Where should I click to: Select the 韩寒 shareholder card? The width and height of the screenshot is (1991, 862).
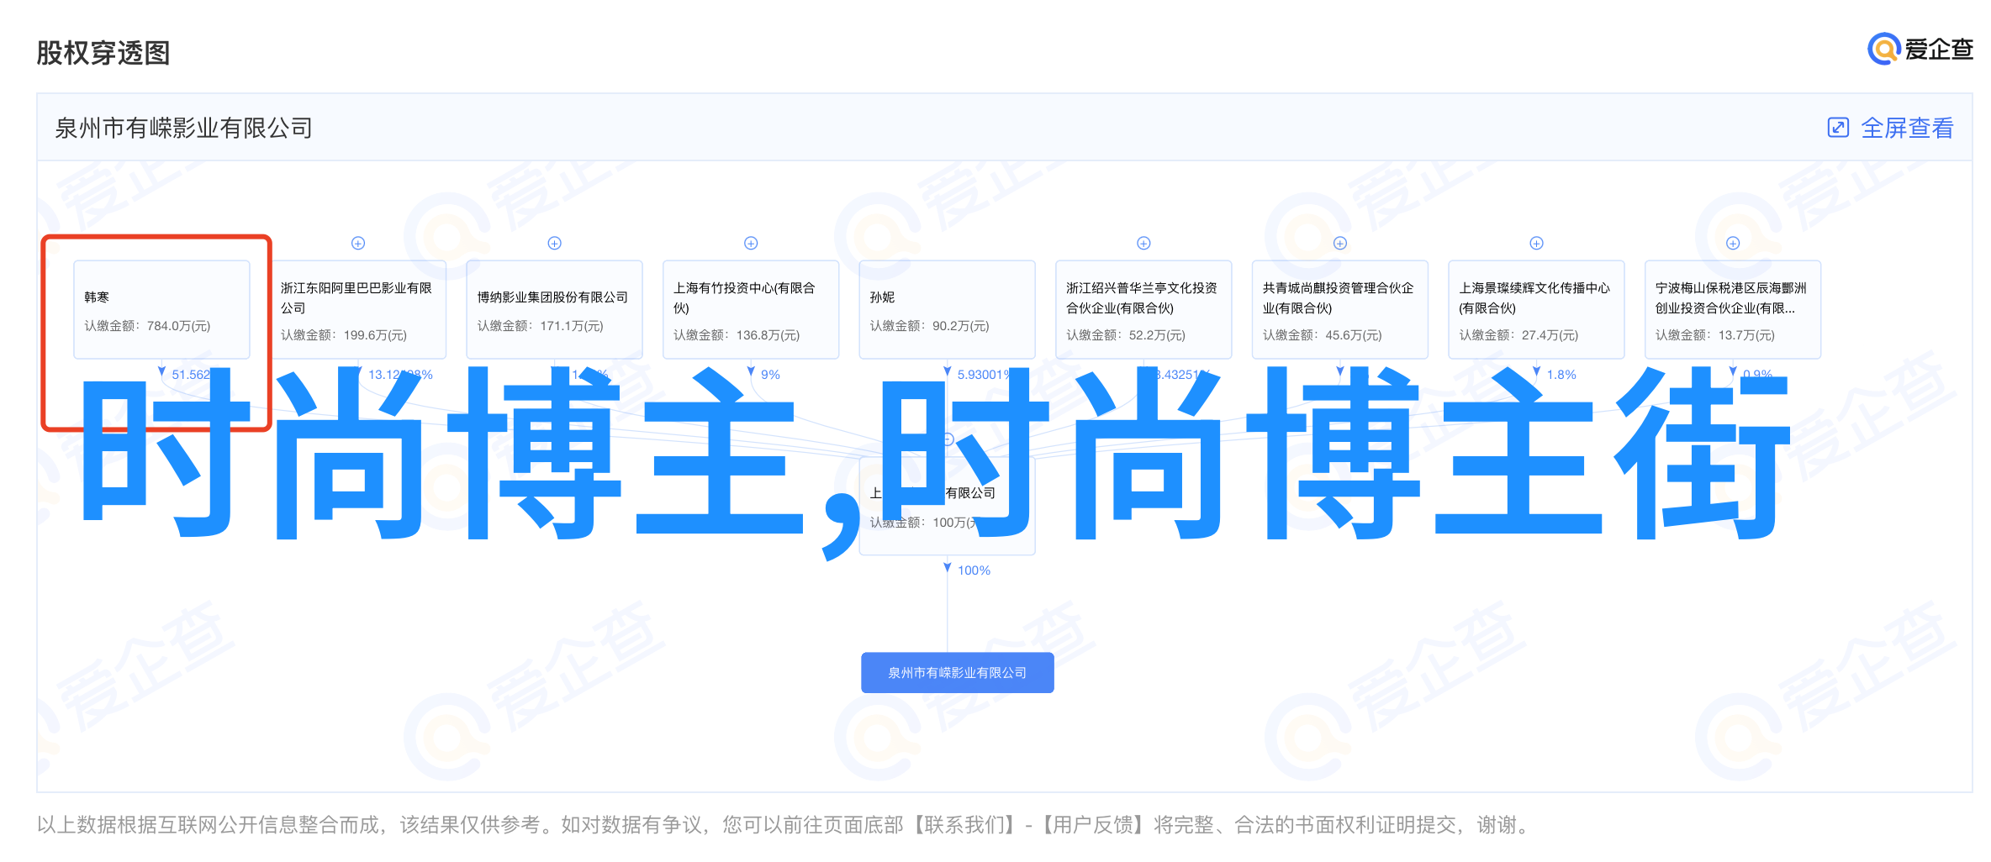161,309
